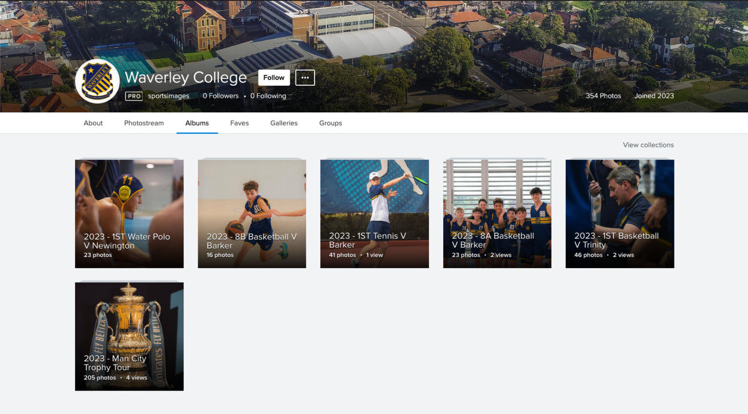The width and height of the screenshot is (748, 414).
Task: Open the View collections link
Action: [x=648, y=144]
